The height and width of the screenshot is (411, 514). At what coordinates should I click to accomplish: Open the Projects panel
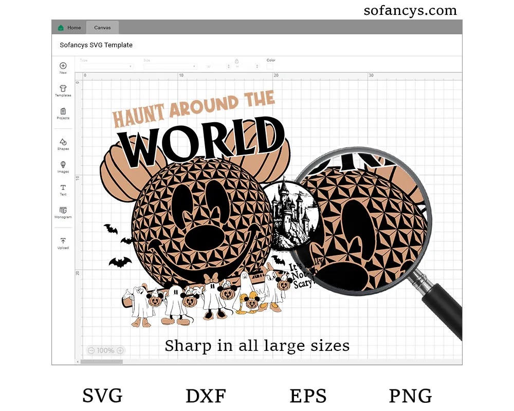coord(63,114)
